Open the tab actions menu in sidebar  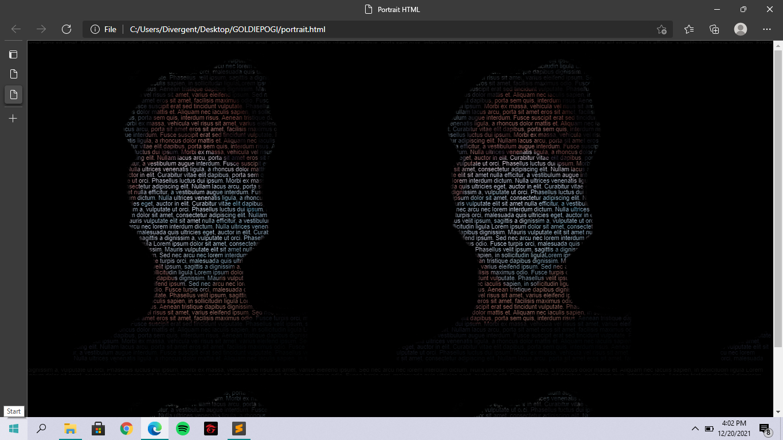coord(13,54)
